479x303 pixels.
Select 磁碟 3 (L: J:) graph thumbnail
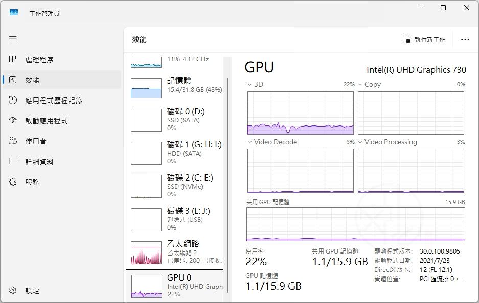tap(146, 219)
